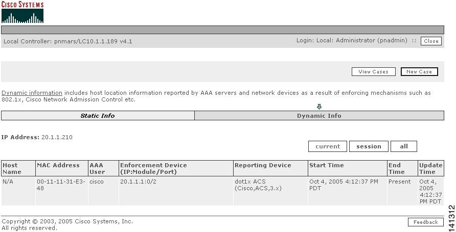Viewport: 456px width, 232px height.
Task: Create a New Case
Action: [x=419, y=72]
